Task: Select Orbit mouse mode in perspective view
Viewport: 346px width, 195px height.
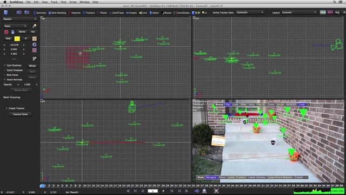Action: (x=243, y=105)
